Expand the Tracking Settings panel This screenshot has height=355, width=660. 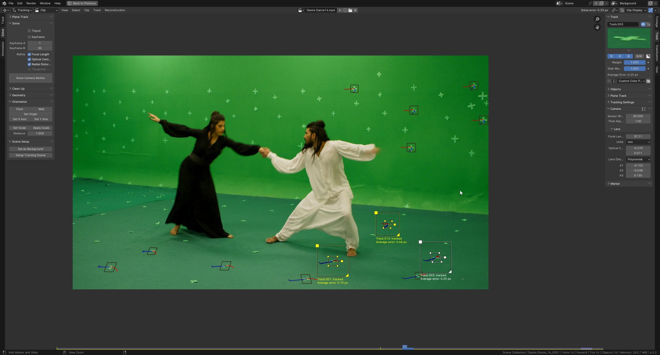[x=629, y=102]
